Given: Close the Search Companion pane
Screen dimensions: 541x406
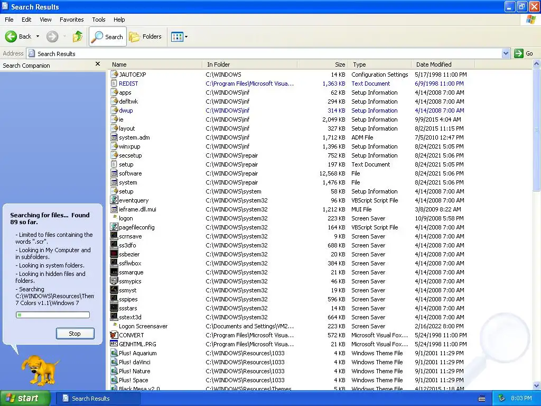Looking at the screenshot, I should (98, 64).
